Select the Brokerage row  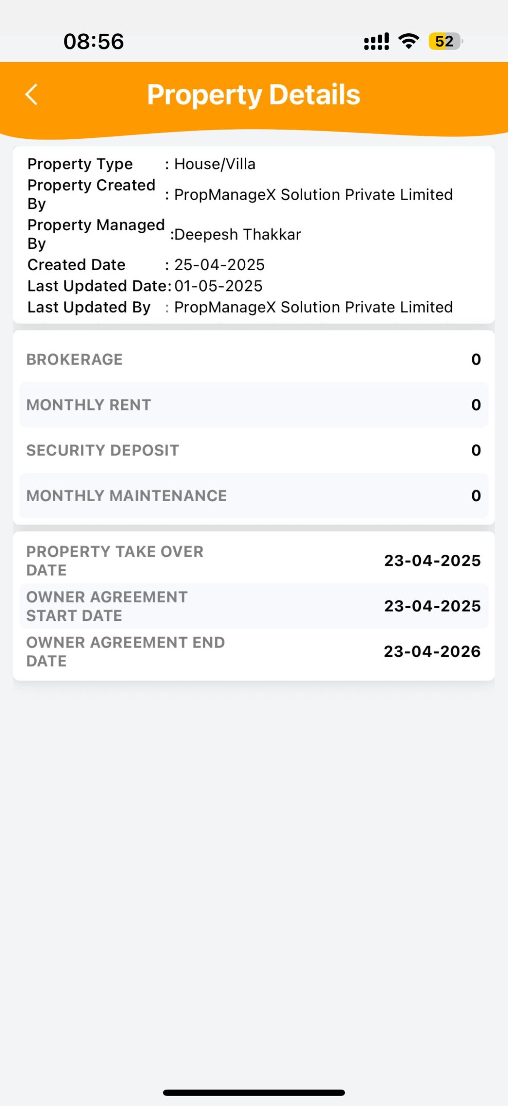tap(254, 359)
